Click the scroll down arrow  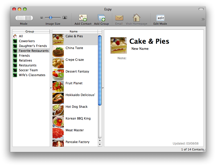point(100,145)
